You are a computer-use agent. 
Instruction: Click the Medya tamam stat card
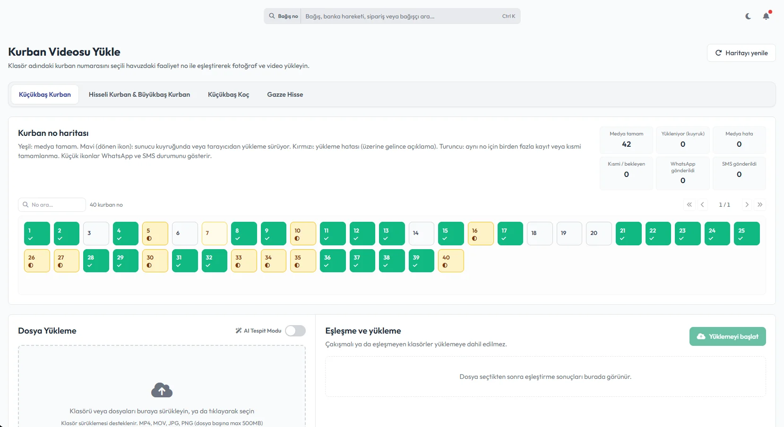(626, 140)
